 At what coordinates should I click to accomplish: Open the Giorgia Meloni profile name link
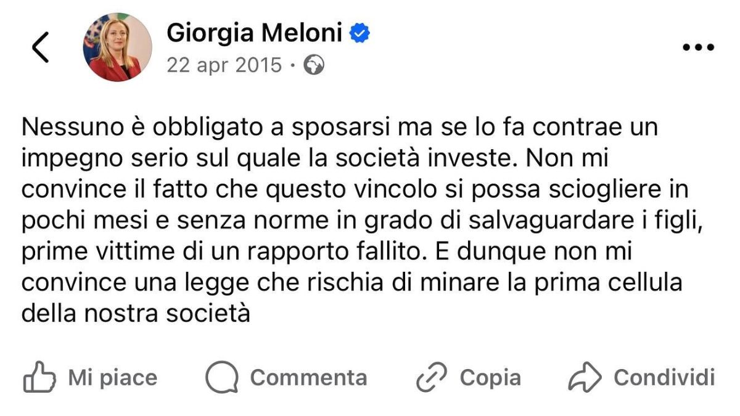(254, 33)
